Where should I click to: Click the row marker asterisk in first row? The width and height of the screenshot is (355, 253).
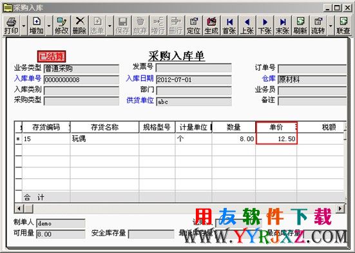pos(18,139)
